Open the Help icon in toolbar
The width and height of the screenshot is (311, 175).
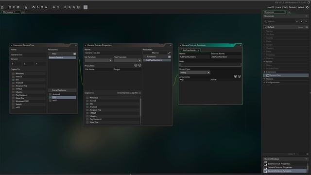click(x=58, y=7)
